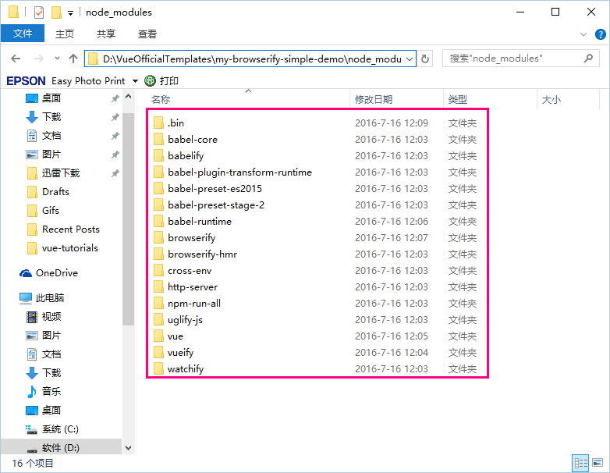Refresh the node_modules folder view

(425, 59)
